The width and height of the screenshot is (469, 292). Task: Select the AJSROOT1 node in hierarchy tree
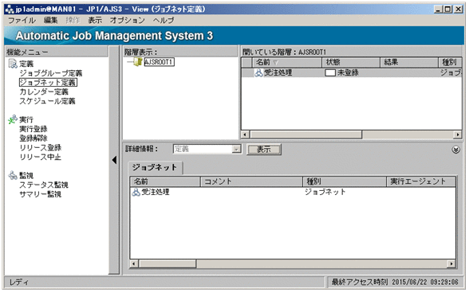[x=159, y=62]
